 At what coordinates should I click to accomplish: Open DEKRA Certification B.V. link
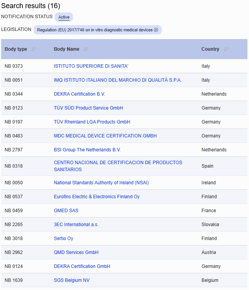tap(80, 94)
